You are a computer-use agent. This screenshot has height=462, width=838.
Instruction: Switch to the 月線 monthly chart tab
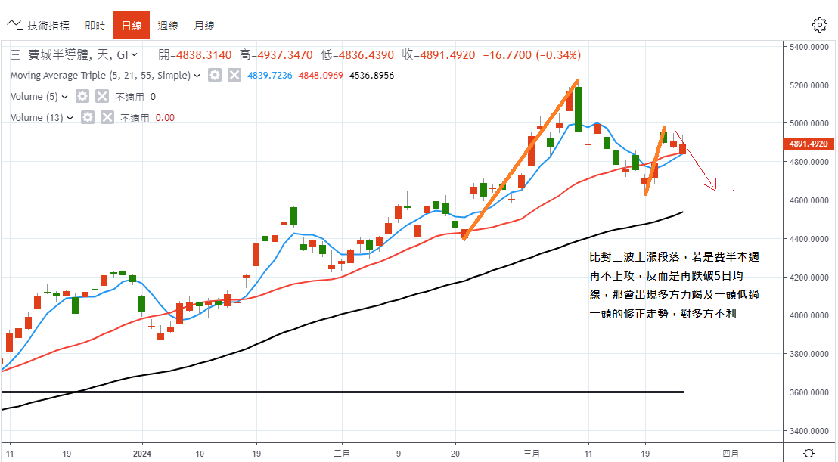[204, 26]
